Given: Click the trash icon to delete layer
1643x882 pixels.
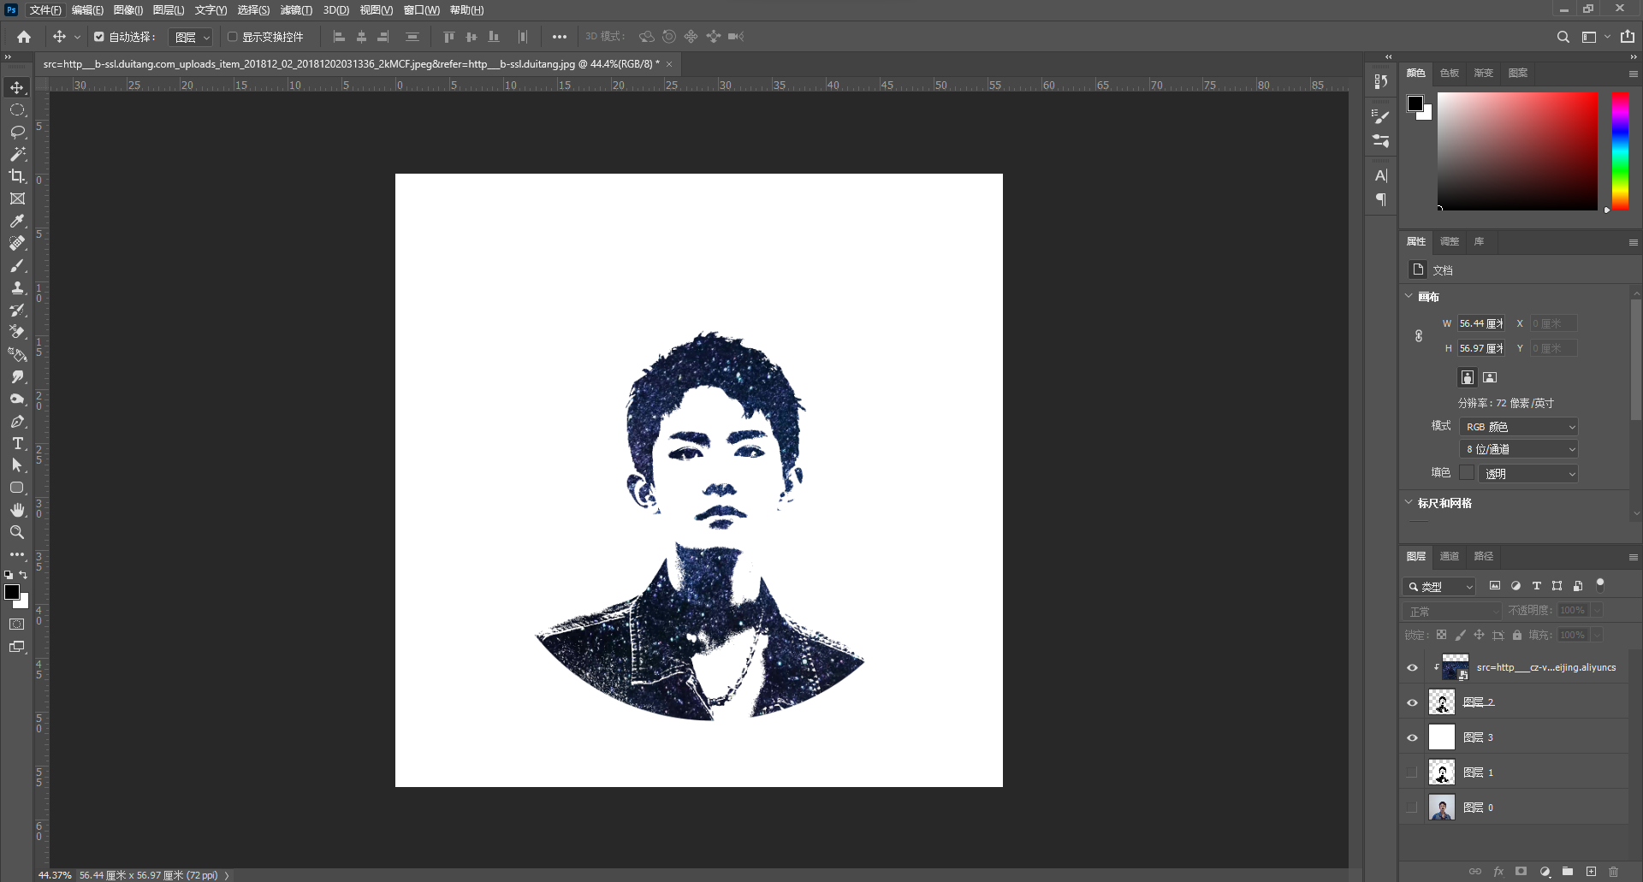Looking at the screenshot, I should [1614, 872].
